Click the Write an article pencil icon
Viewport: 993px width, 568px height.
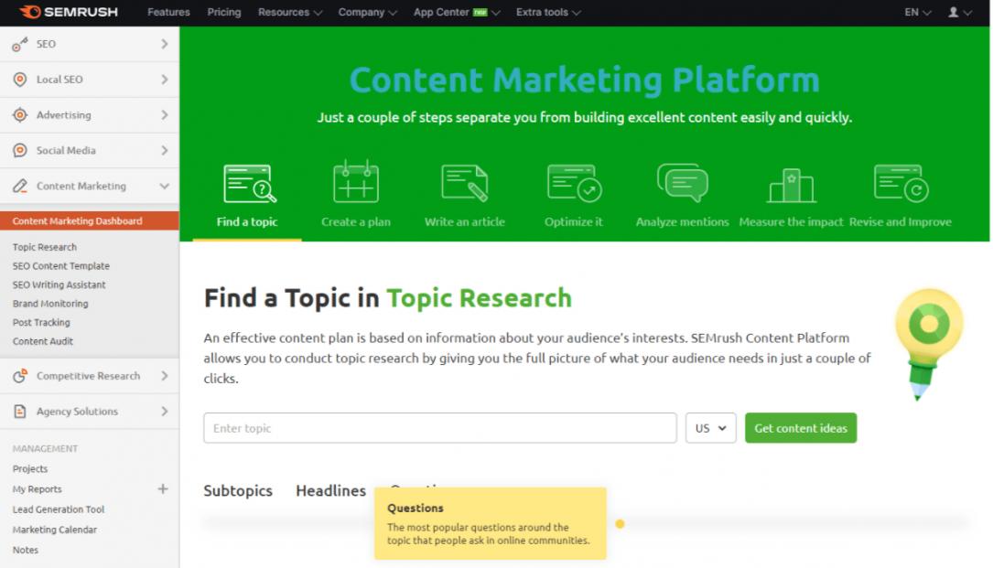[x=464, y=183]
